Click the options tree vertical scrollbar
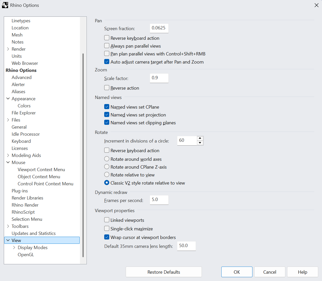 tap(83, 155)
